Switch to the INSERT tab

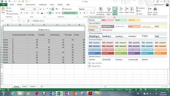[x=20, y=5]
